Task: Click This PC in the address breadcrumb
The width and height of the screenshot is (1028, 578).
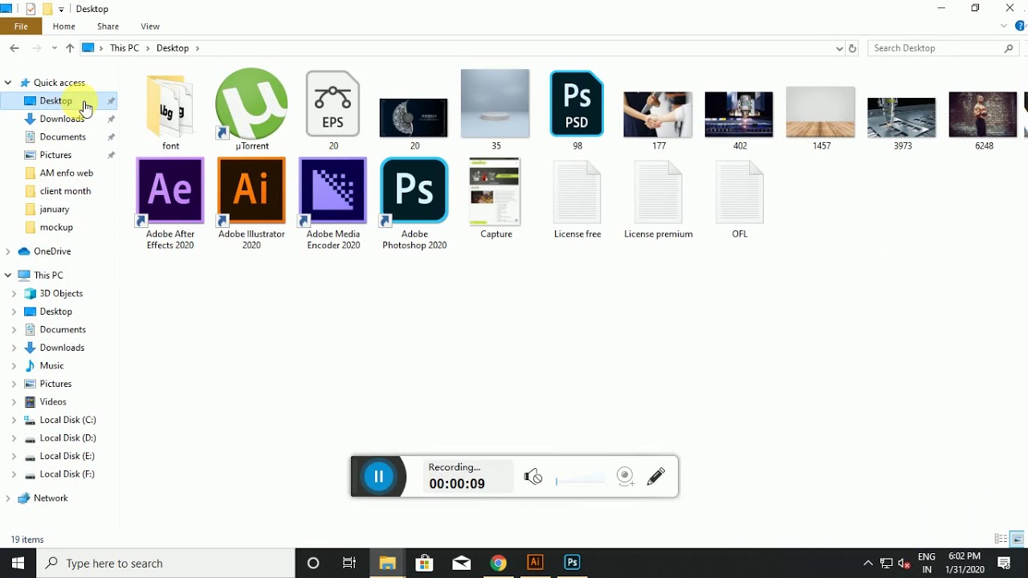Action: [x=124, y=48]
